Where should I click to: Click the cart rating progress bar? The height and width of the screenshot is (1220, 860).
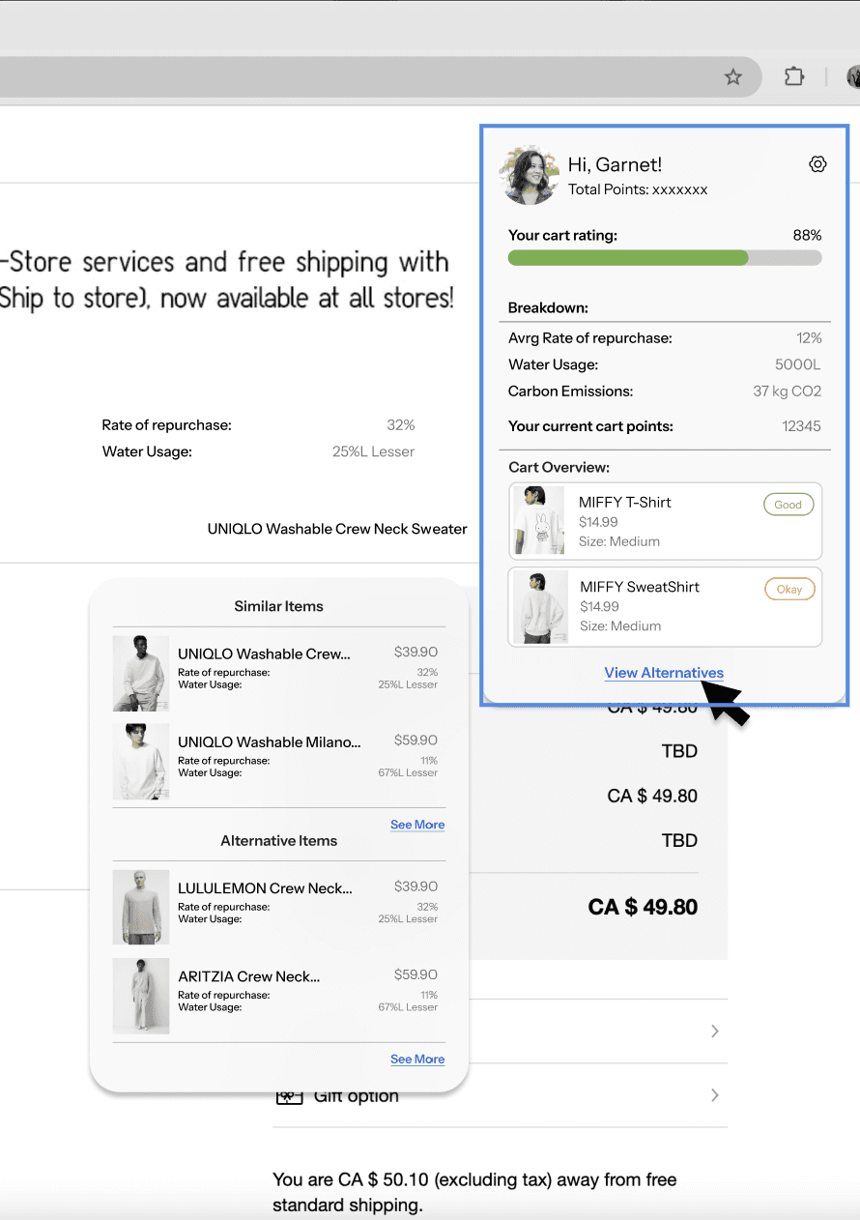(665, 258)
